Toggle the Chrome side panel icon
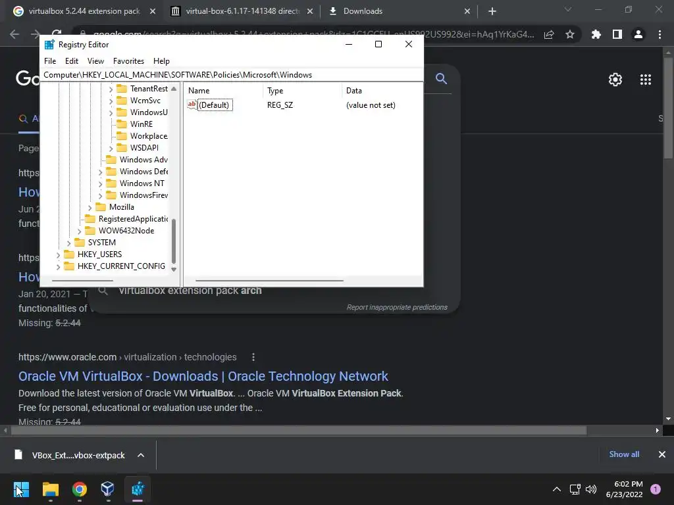This screenshot has width=674, height=505. point(617,34)
